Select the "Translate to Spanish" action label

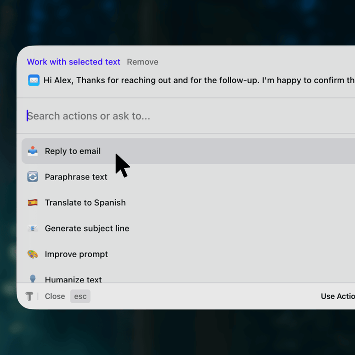(x=85, y=203)
